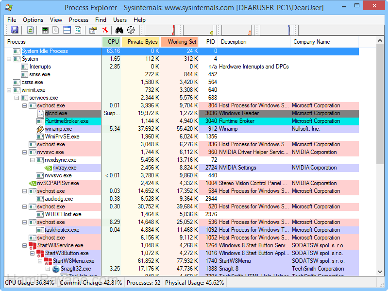Collapse the wininit.exe tree node
This screenshot has height=291, width=388.
[x=9, y=90]
